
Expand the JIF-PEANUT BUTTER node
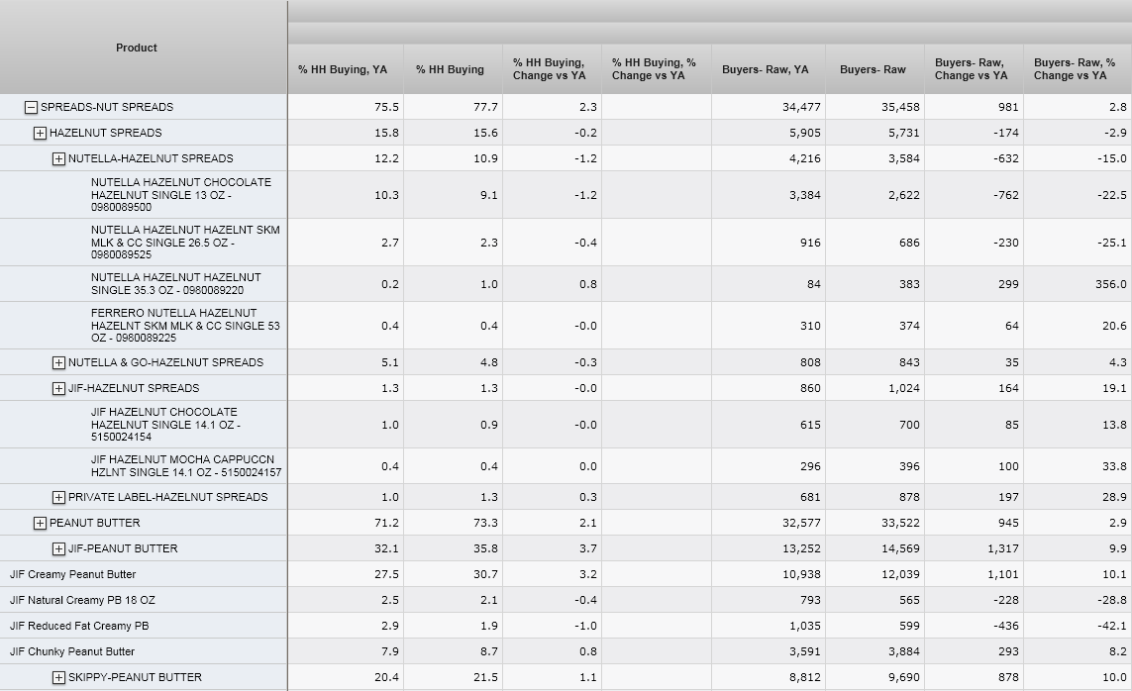59,548
